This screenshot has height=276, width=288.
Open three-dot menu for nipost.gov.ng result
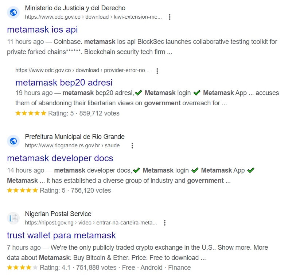(x=165, y=223)
